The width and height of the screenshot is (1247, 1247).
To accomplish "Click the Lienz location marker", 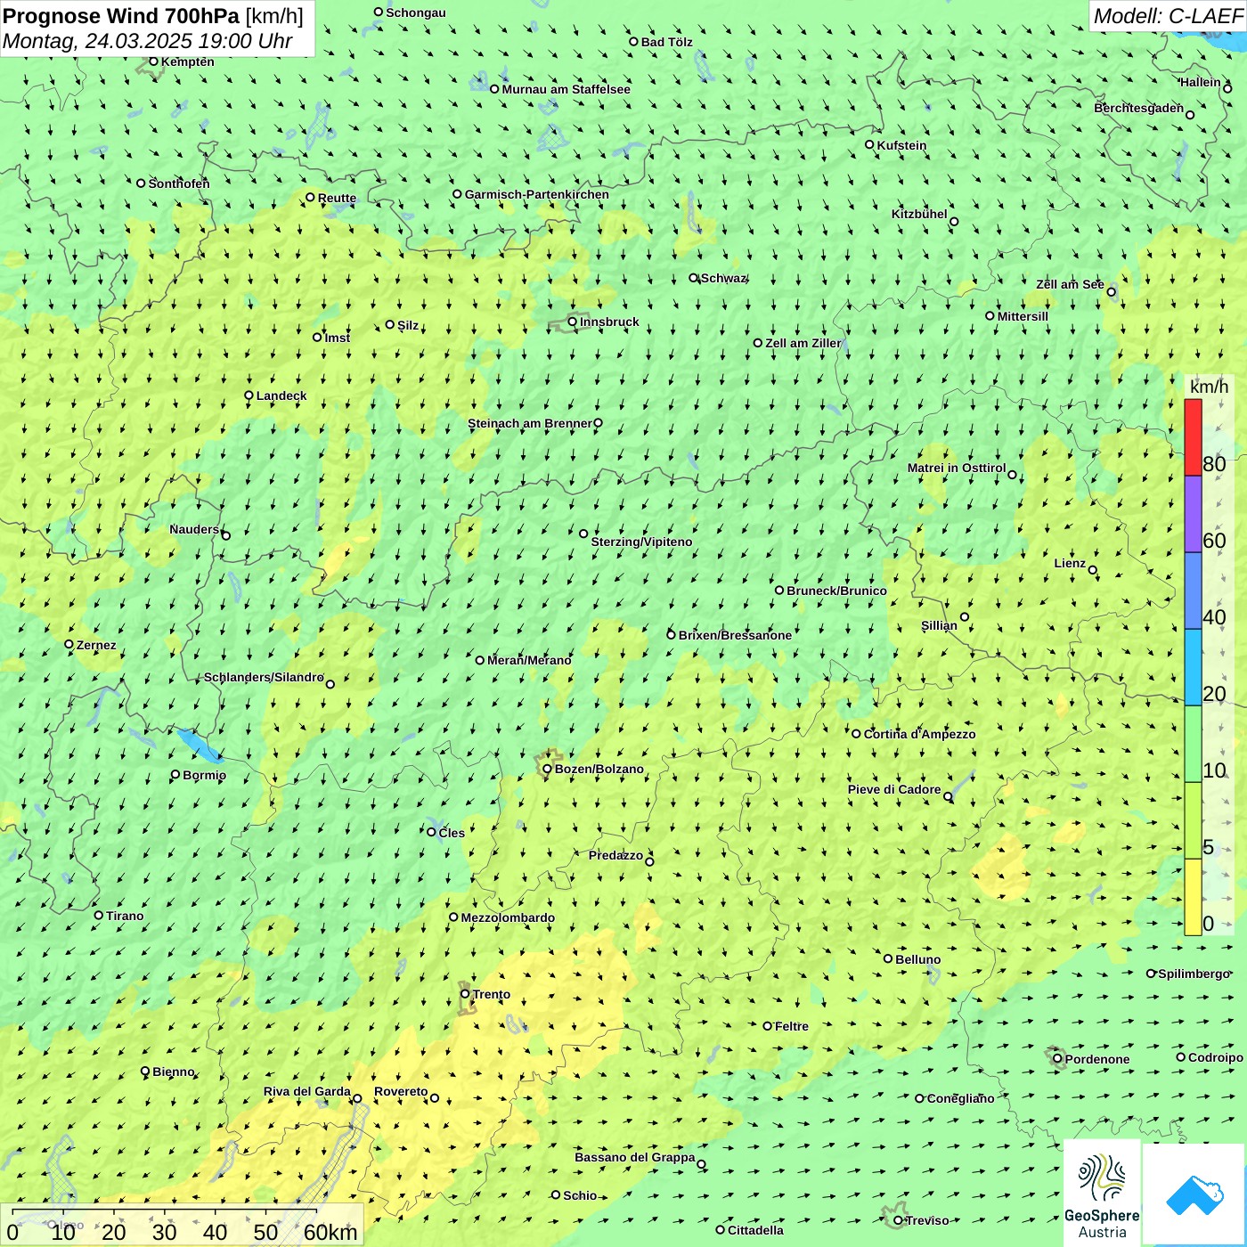I will tap(1093, 570).
